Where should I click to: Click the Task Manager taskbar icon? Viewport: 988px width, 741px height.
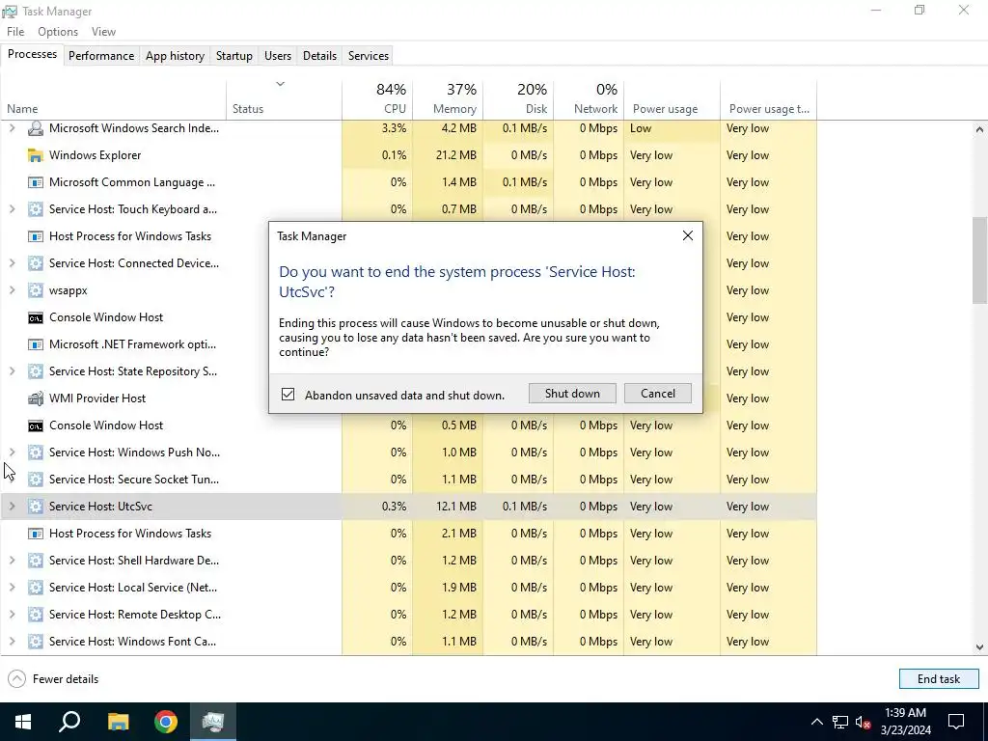pyautogui.click(x=213, y=722)
